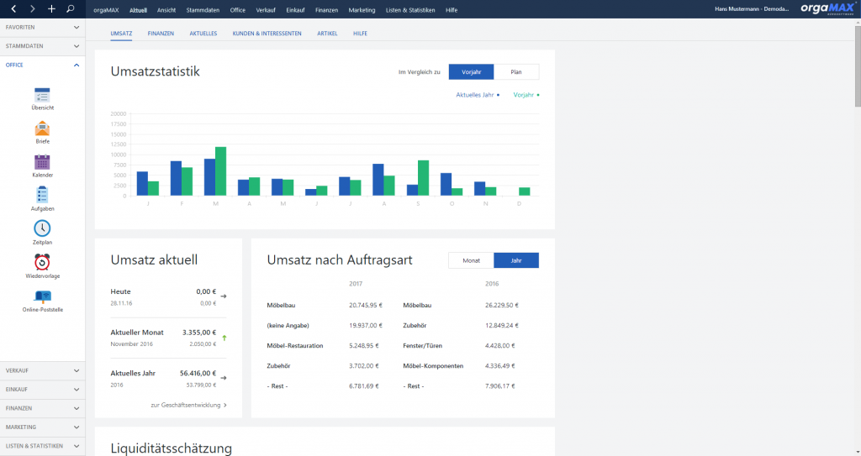Open the Kalender icon
The width and height of the screenshot is (861, 456).
coord(42,162)
